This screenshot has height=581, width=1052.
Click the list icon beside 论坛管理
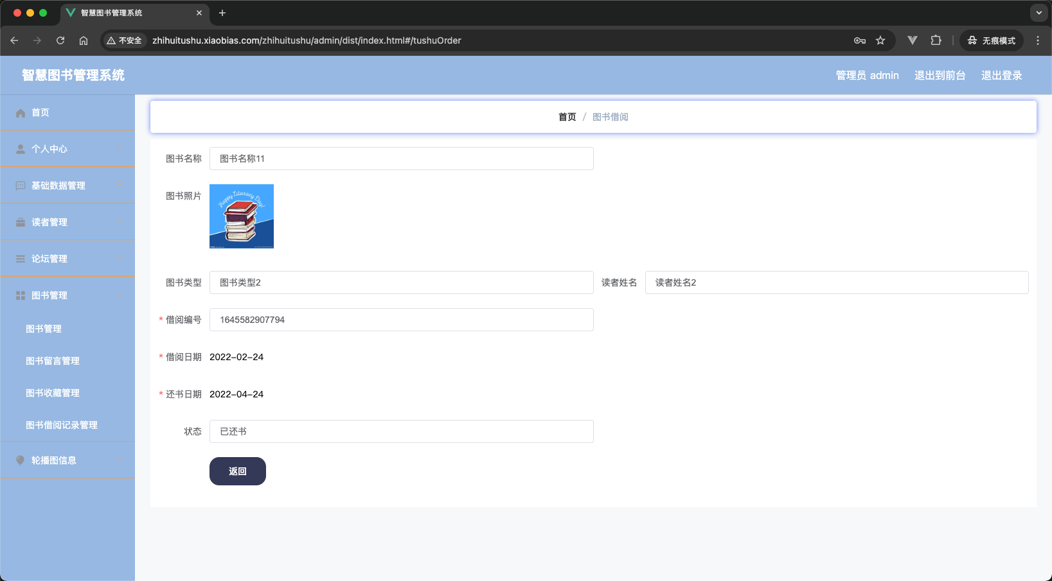click(x=21, y=259)
